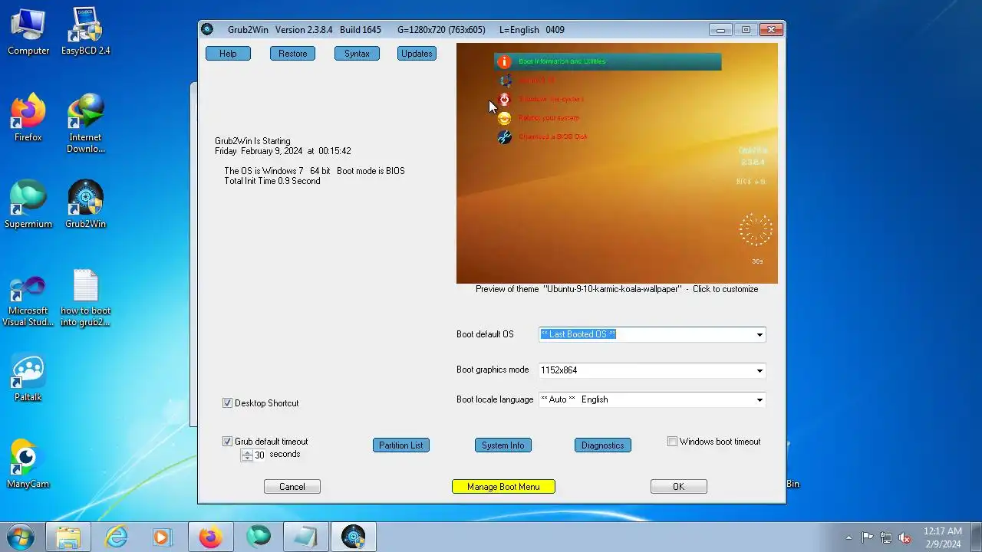The width and height of the screenshot is (982, 552).
Task: Confirm with the OK button
Action: click(678, 487)
